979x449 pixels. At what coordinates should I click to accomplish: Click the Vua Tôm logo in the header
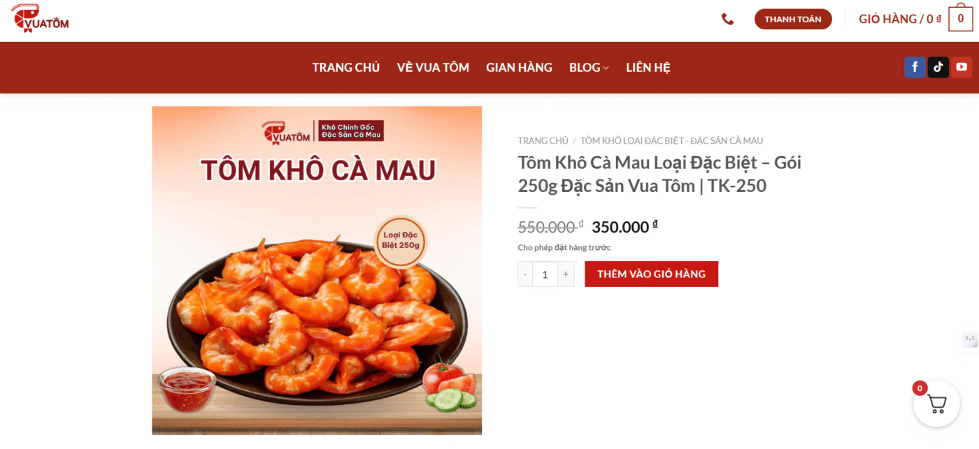pos(41,18)
